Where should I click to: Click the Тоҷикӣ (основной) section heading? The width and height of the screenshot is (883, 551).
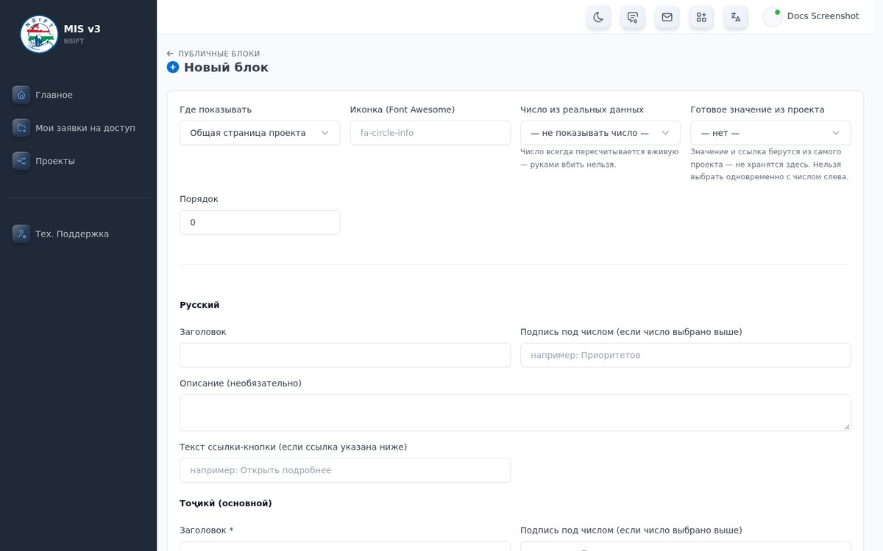pyautogui.click(x=226, y=503)
